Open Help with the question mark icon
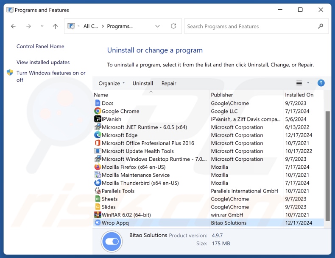The width and height of the screenshot is (335, 258). pos(321,83)
